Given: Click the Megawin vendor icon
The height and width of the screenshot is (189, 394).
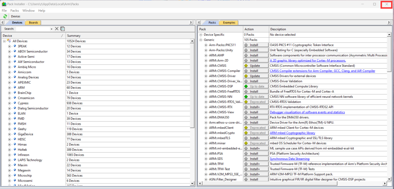Looking at the screenshot, I should 15,170.
